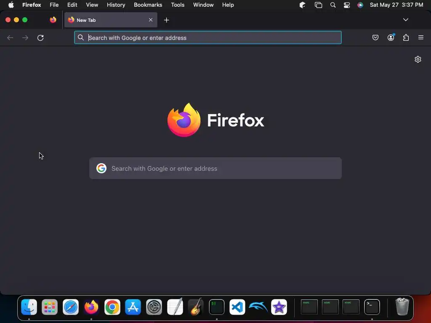Click the date and time in the menu bar
This screenshot has height=323, width=431.
[x=396, y=5]
